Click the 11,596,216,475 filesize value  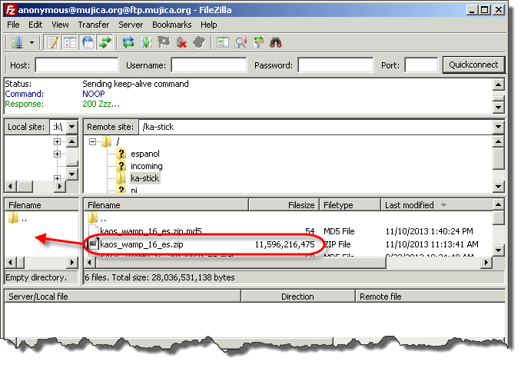284,244
